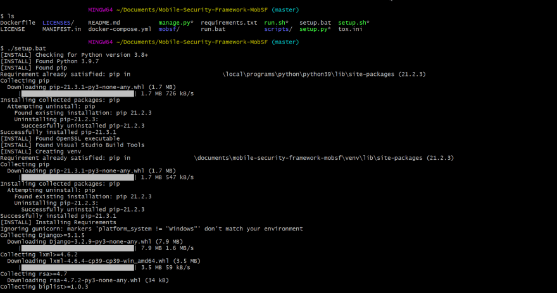Click run.bat in the listing
The image size is (557, 293).
[213, 29]
